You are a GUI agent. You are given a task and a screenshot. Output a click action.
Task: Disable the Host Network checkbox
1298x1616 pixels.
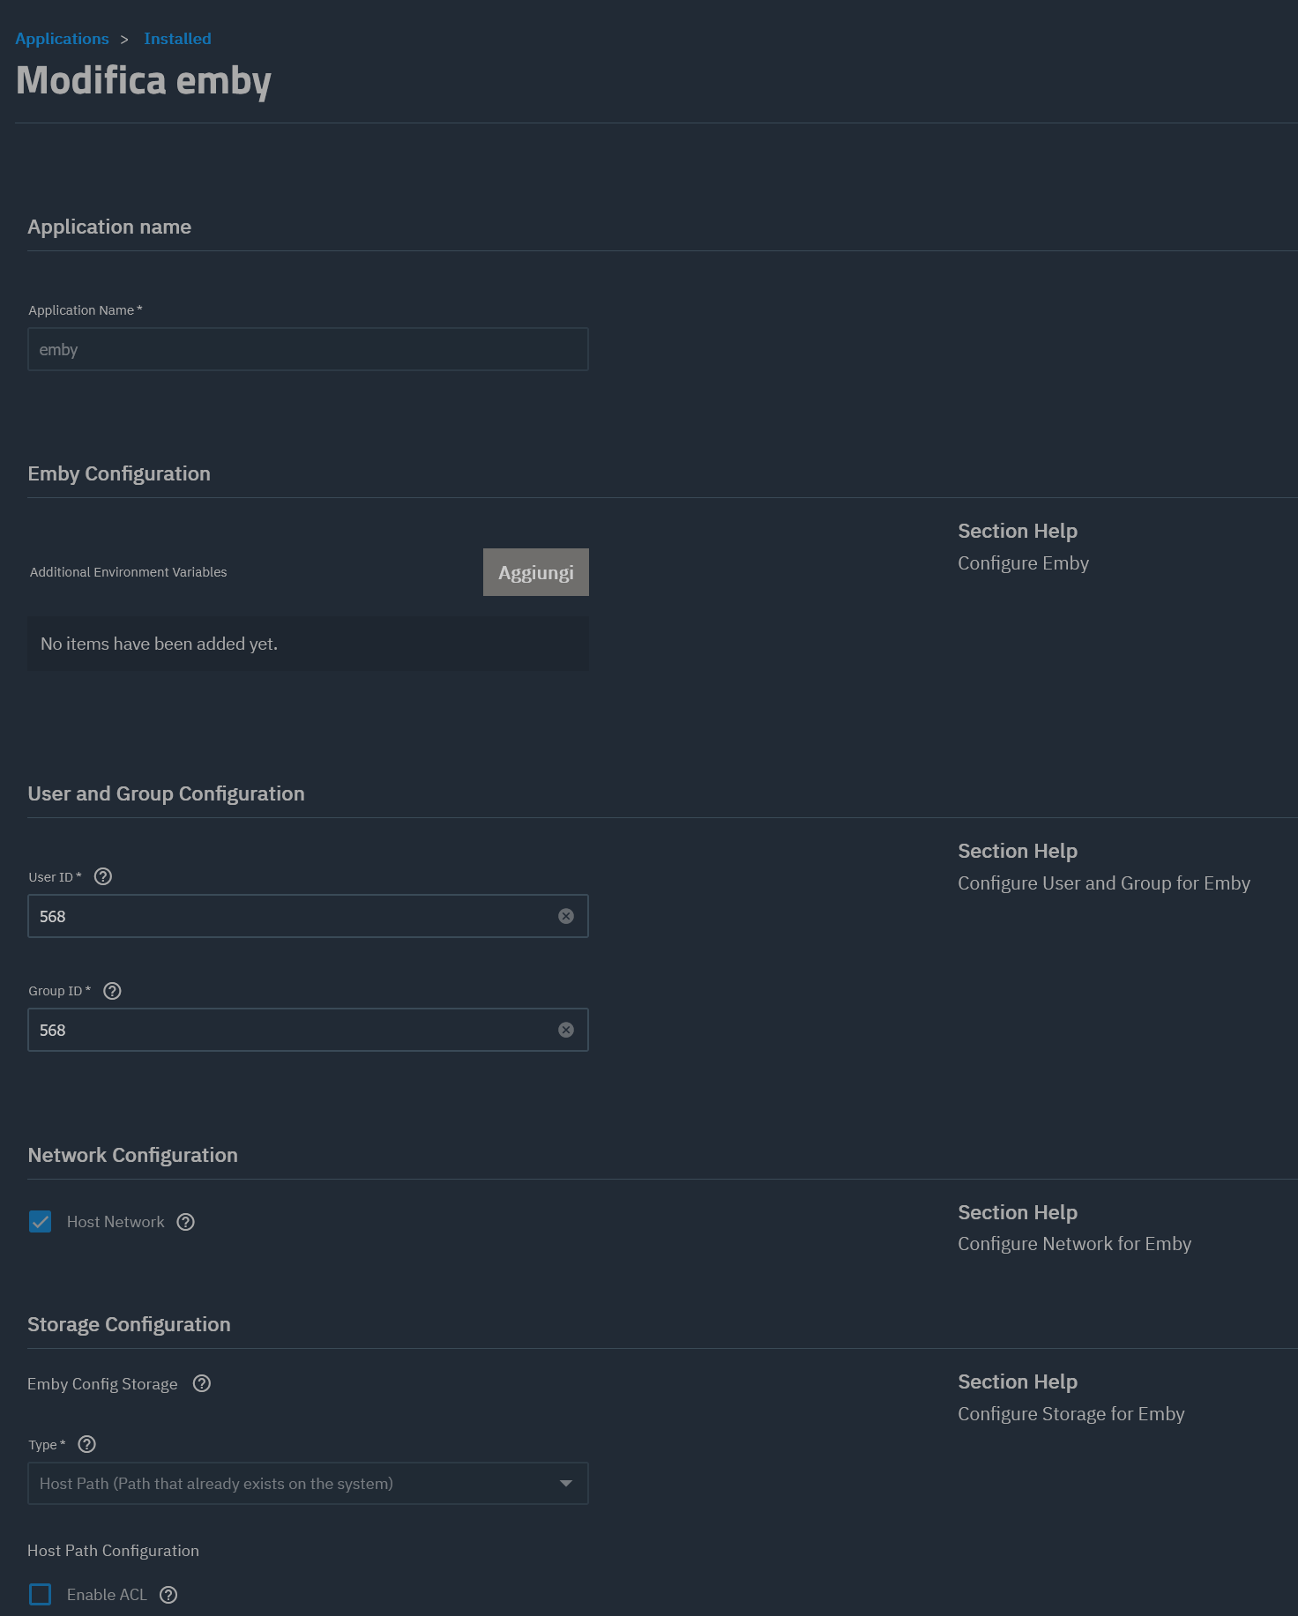41,1222
